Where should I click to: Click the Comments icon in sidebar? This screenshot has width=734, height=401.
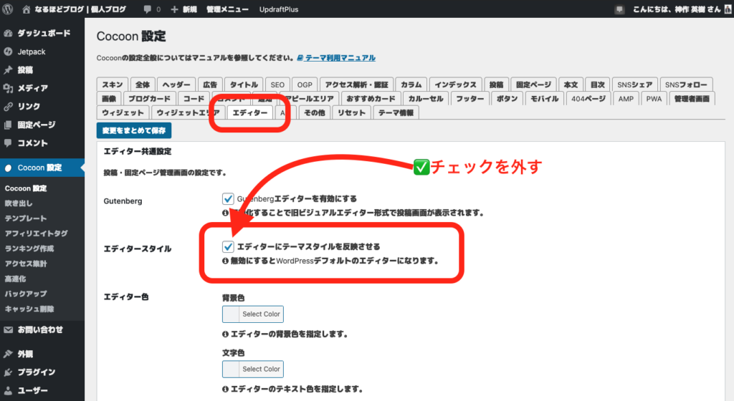(x=8, y=143)
